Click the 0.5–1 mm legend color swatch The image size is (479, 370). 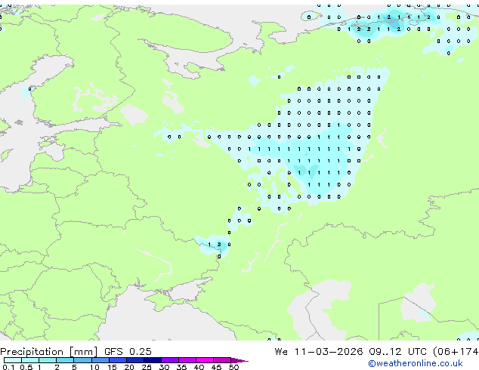[x=30, y=360]
